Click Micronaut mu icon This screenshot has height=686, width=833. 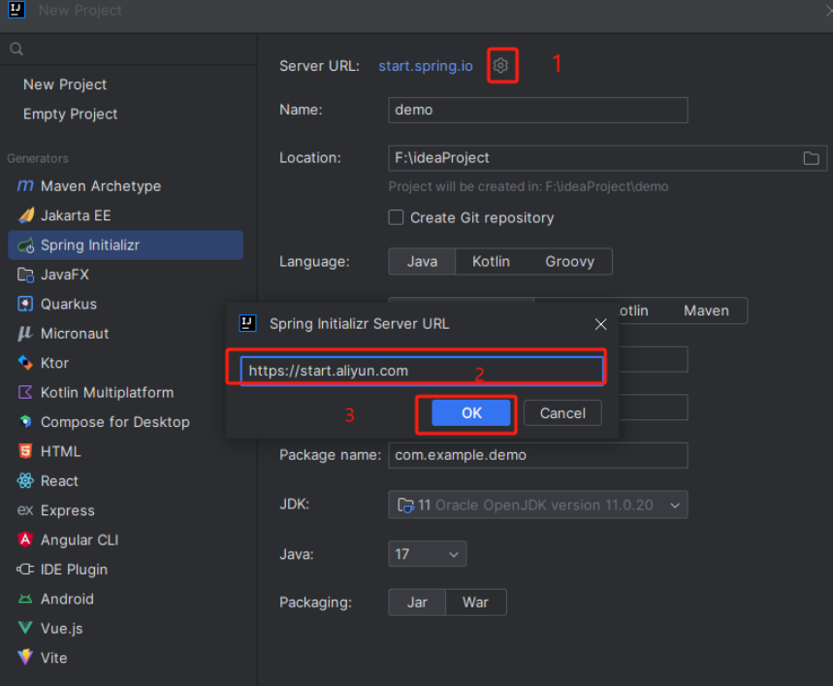25,334
